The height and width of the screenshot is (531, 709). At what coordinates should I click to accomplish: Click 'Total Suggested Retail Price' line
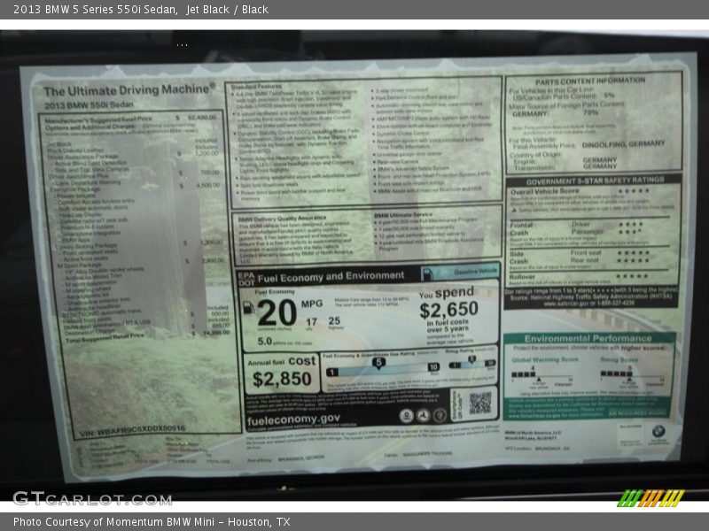coord(147,335)
